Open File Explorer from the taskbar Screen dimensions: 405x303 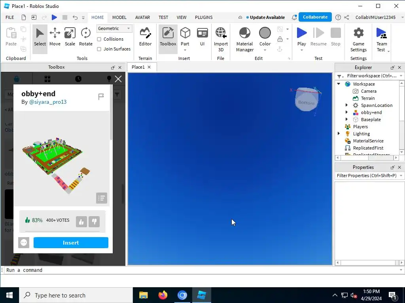coord(143,295)
